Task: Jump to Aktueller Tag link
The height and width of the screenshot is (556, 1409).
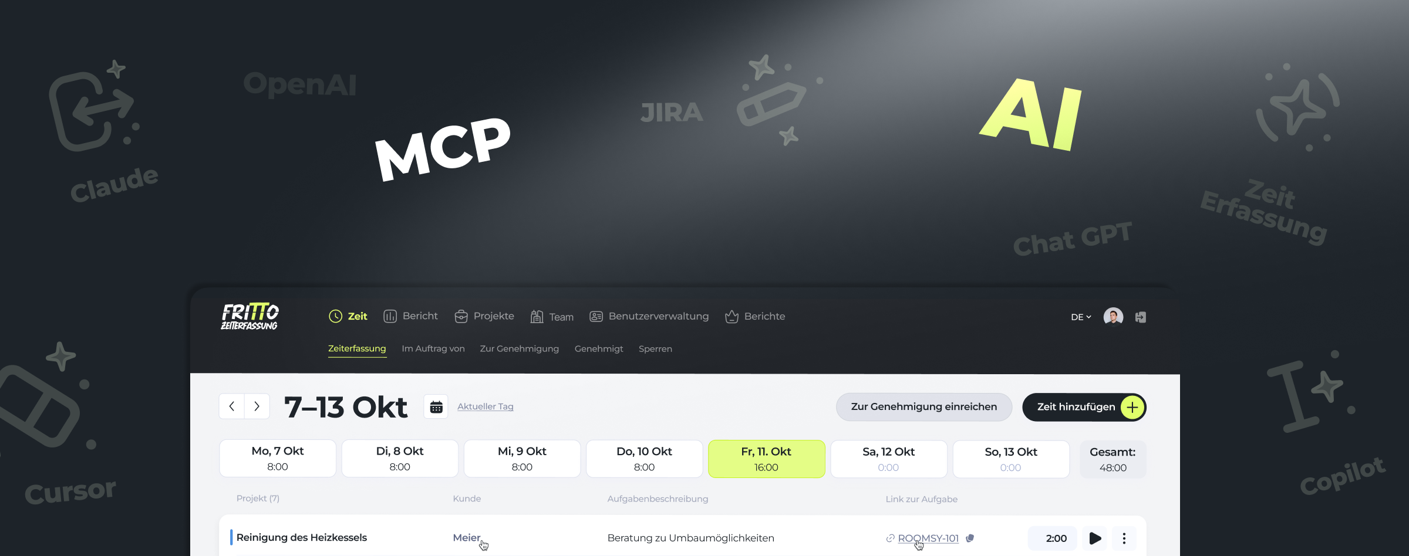Action: point(485,406)
